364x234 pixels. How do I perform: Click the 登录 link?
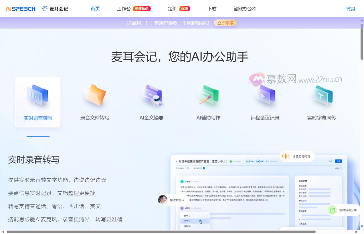[x=351, y=9]
